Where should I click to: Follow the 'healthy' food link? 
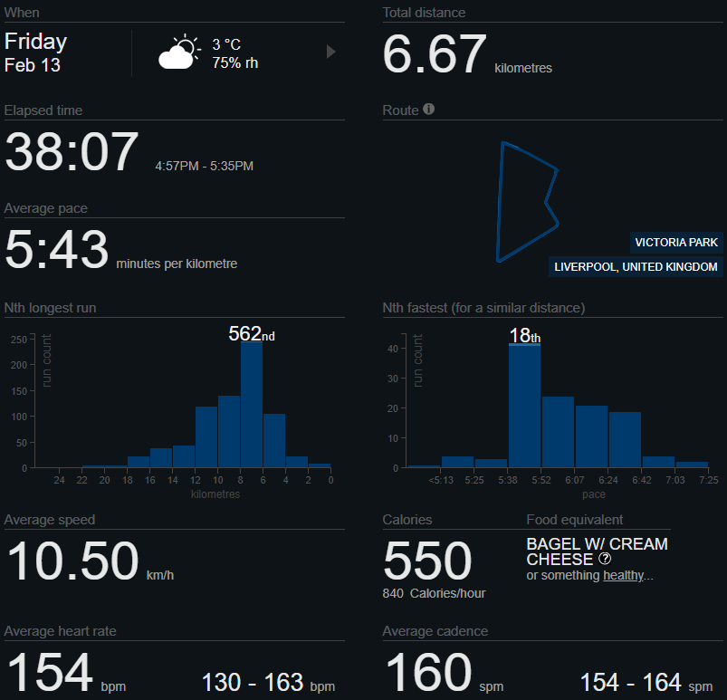pos(625,575)
